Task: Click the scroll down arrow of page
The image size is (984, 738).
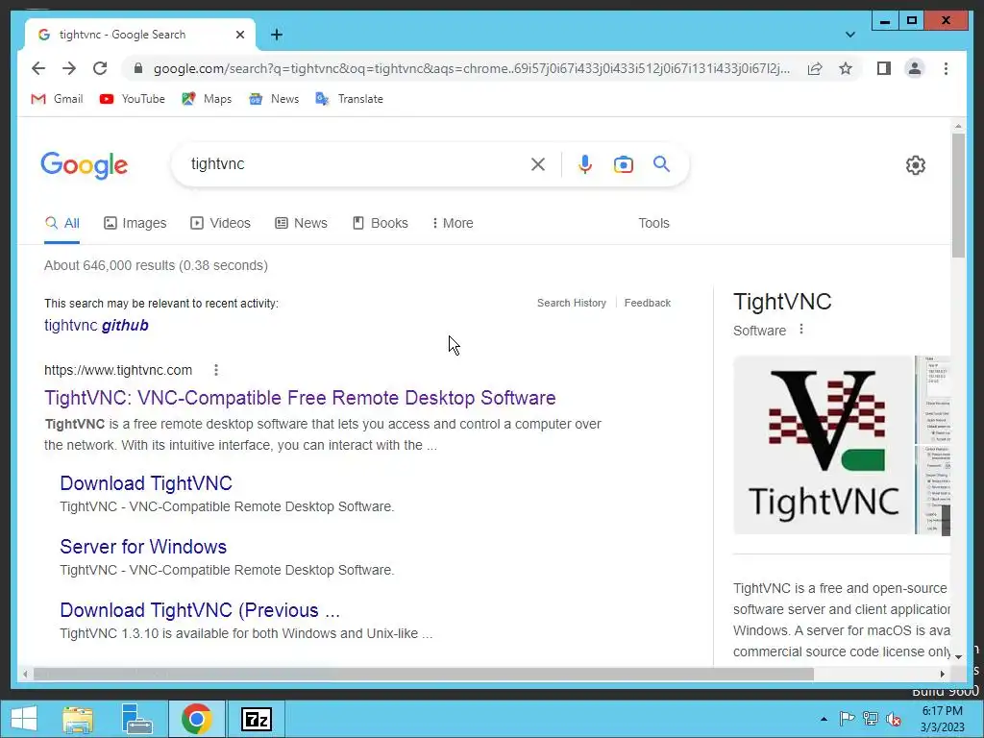Action: (958, 657)
